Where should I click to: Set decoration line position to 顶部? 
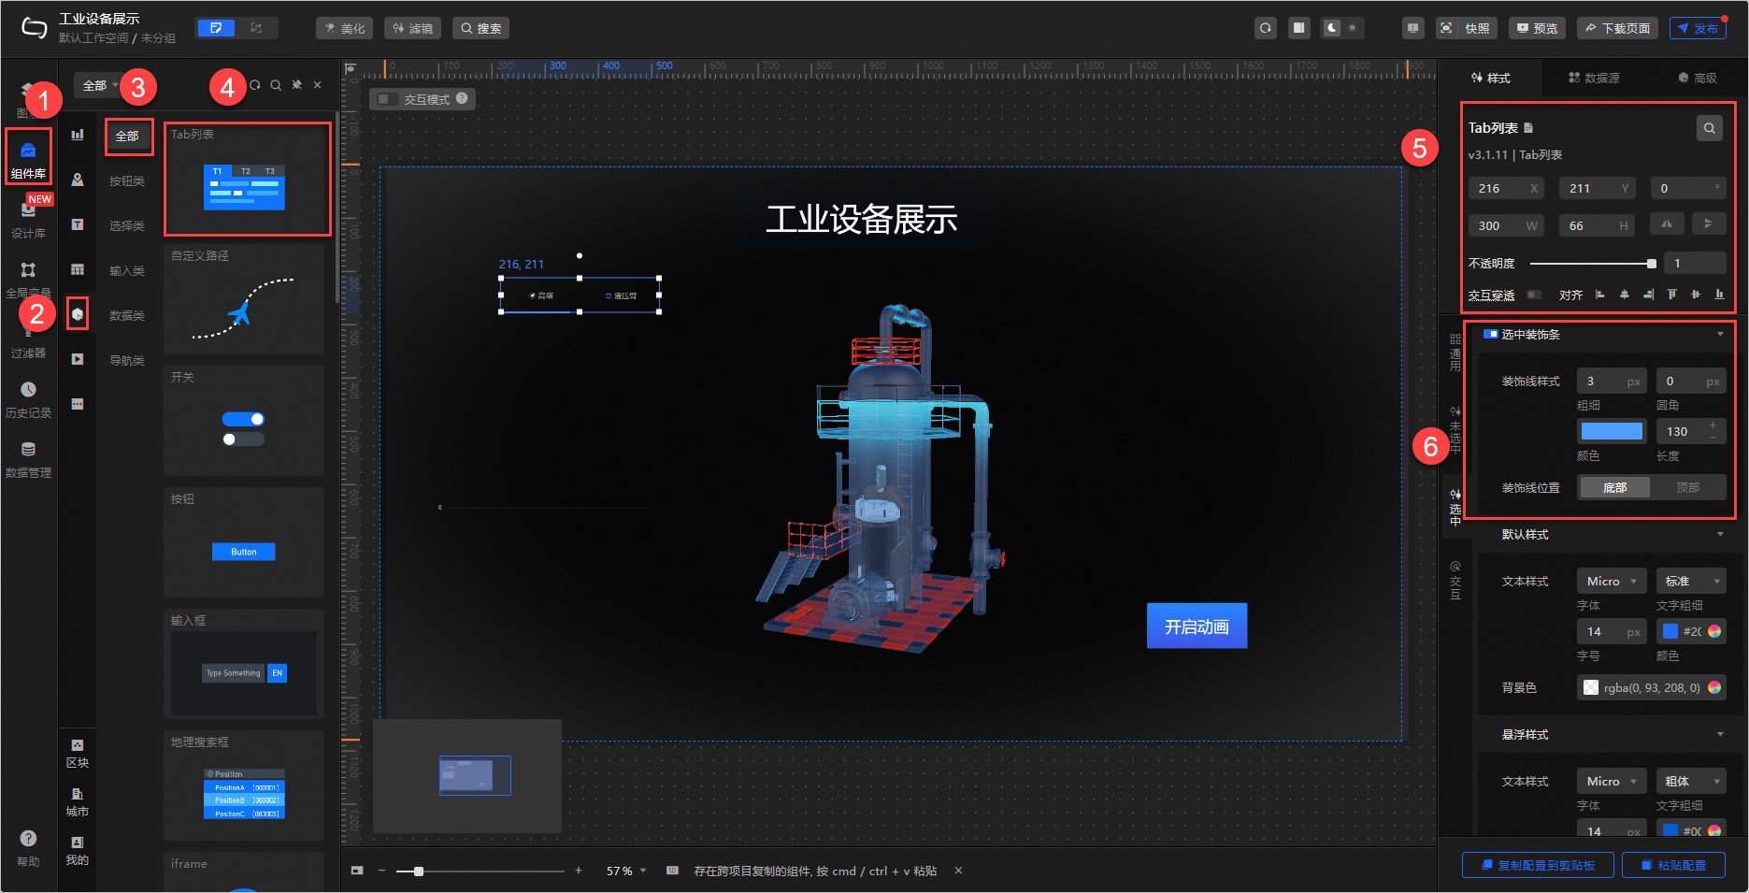(1687, 487)
